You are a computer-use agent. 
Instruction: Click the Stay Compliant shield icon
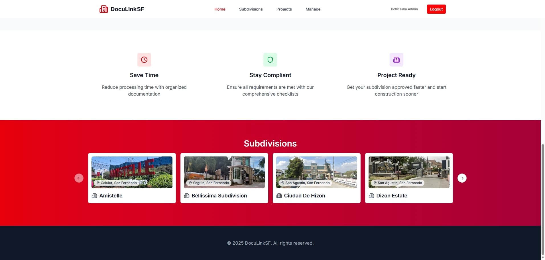coord(270,60)
